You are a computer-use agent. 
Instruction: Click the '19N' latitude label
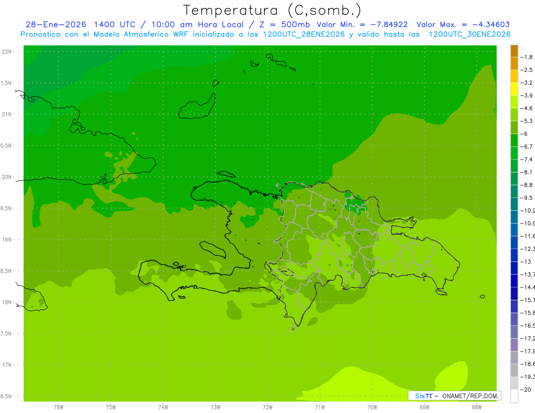point(6,240)
